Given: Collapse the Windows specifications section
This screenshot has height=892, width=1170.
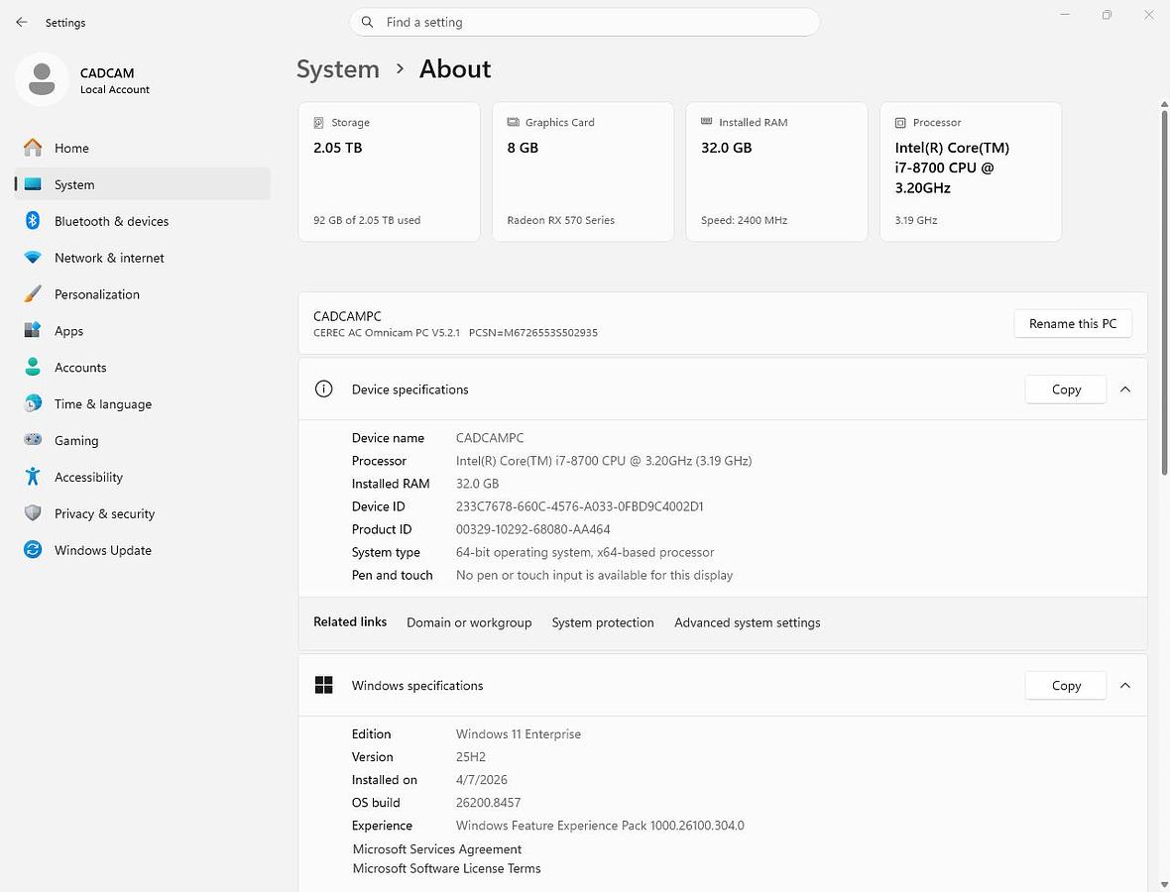Looking at the screenshot, I should [1125, 686].
